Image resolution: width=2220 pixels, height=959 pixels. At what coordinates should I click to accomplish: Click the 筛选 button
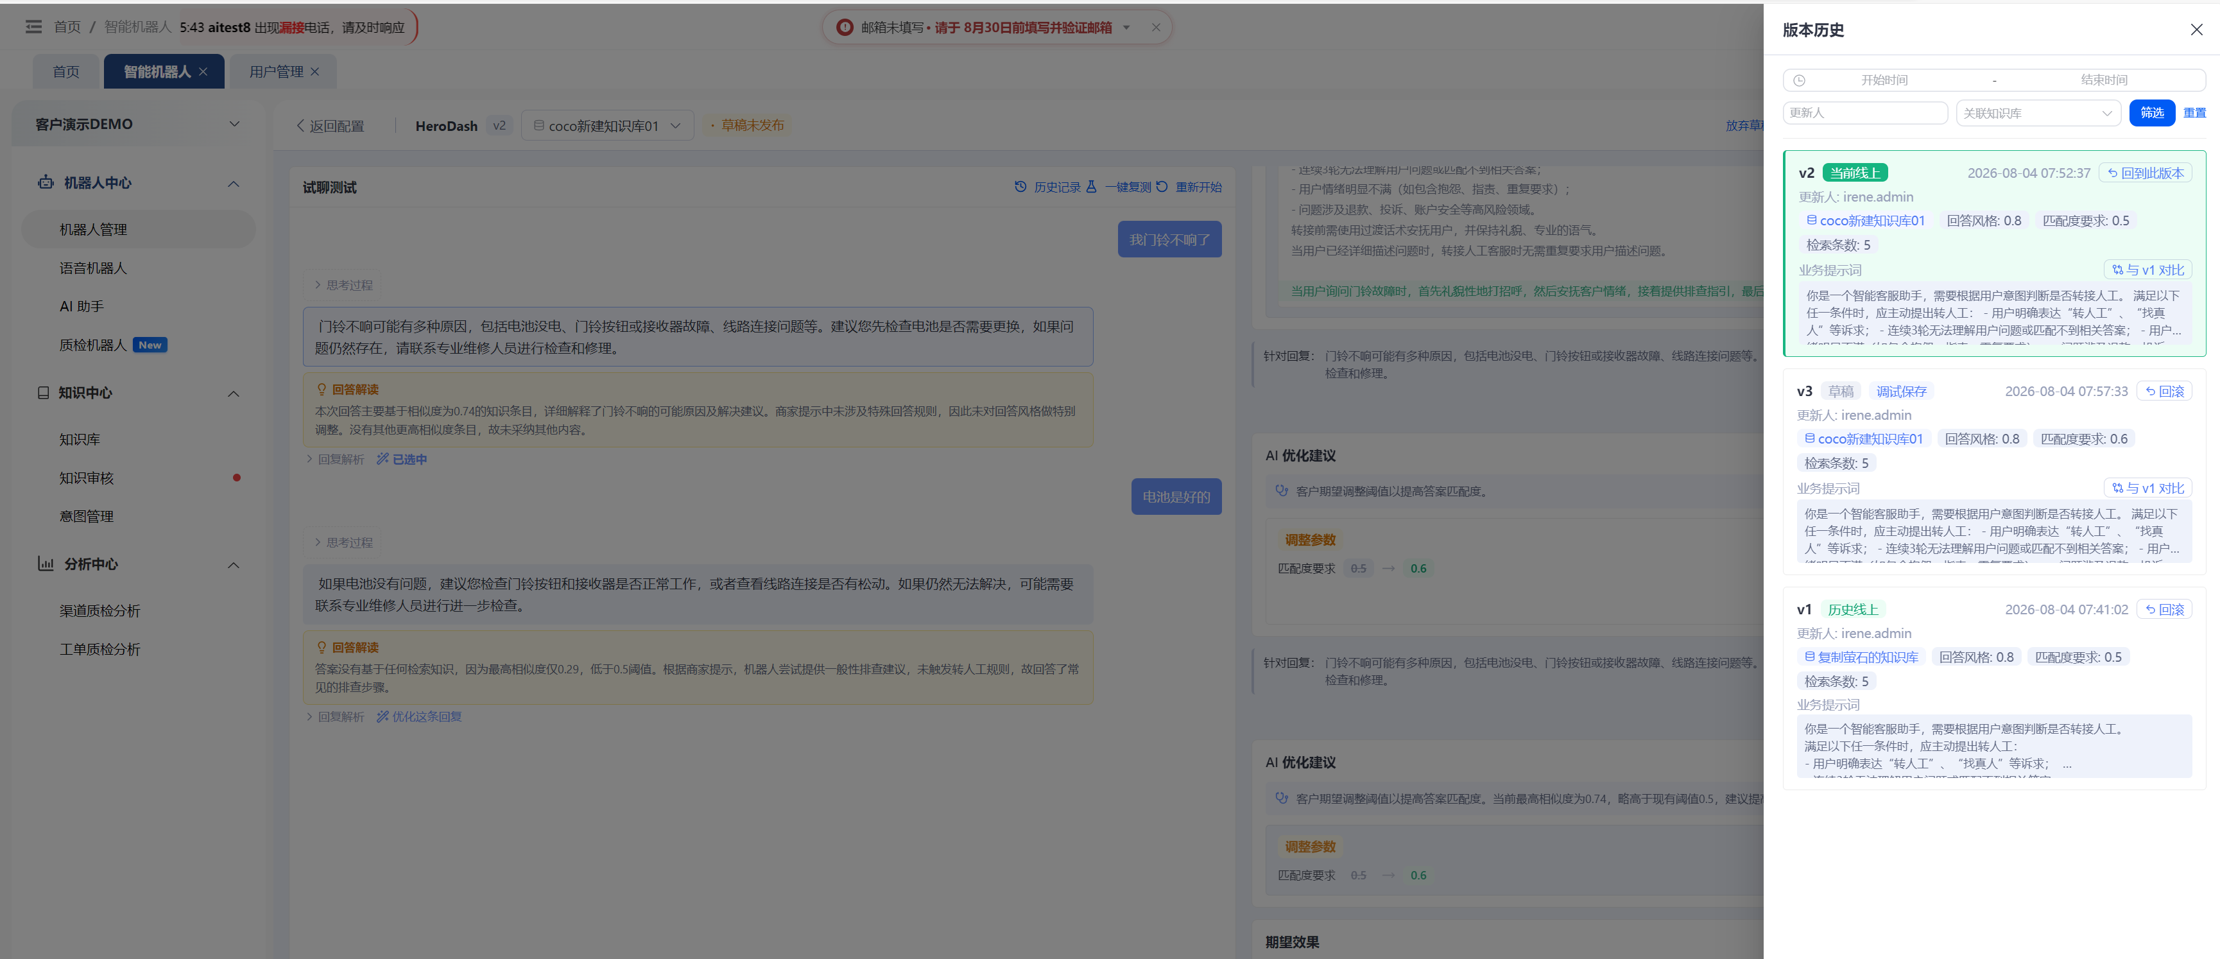pos(2152,113)
